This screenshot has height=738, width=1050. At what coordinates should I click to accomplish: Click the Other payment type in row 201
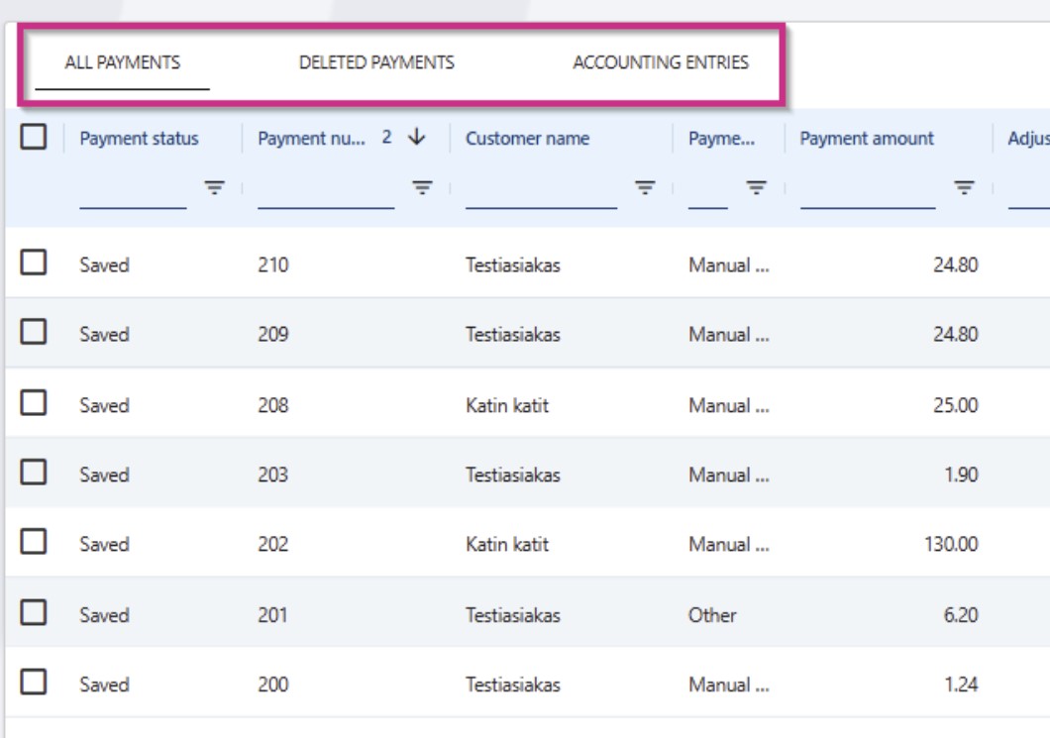[x=712, y=615]
